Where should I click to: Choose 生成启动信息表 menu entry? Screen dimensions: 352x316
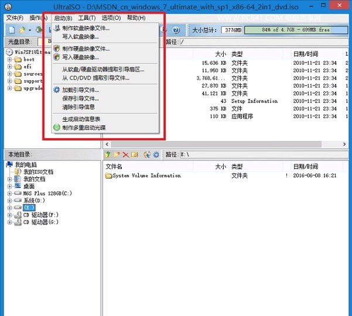click(x=105, y=119)
